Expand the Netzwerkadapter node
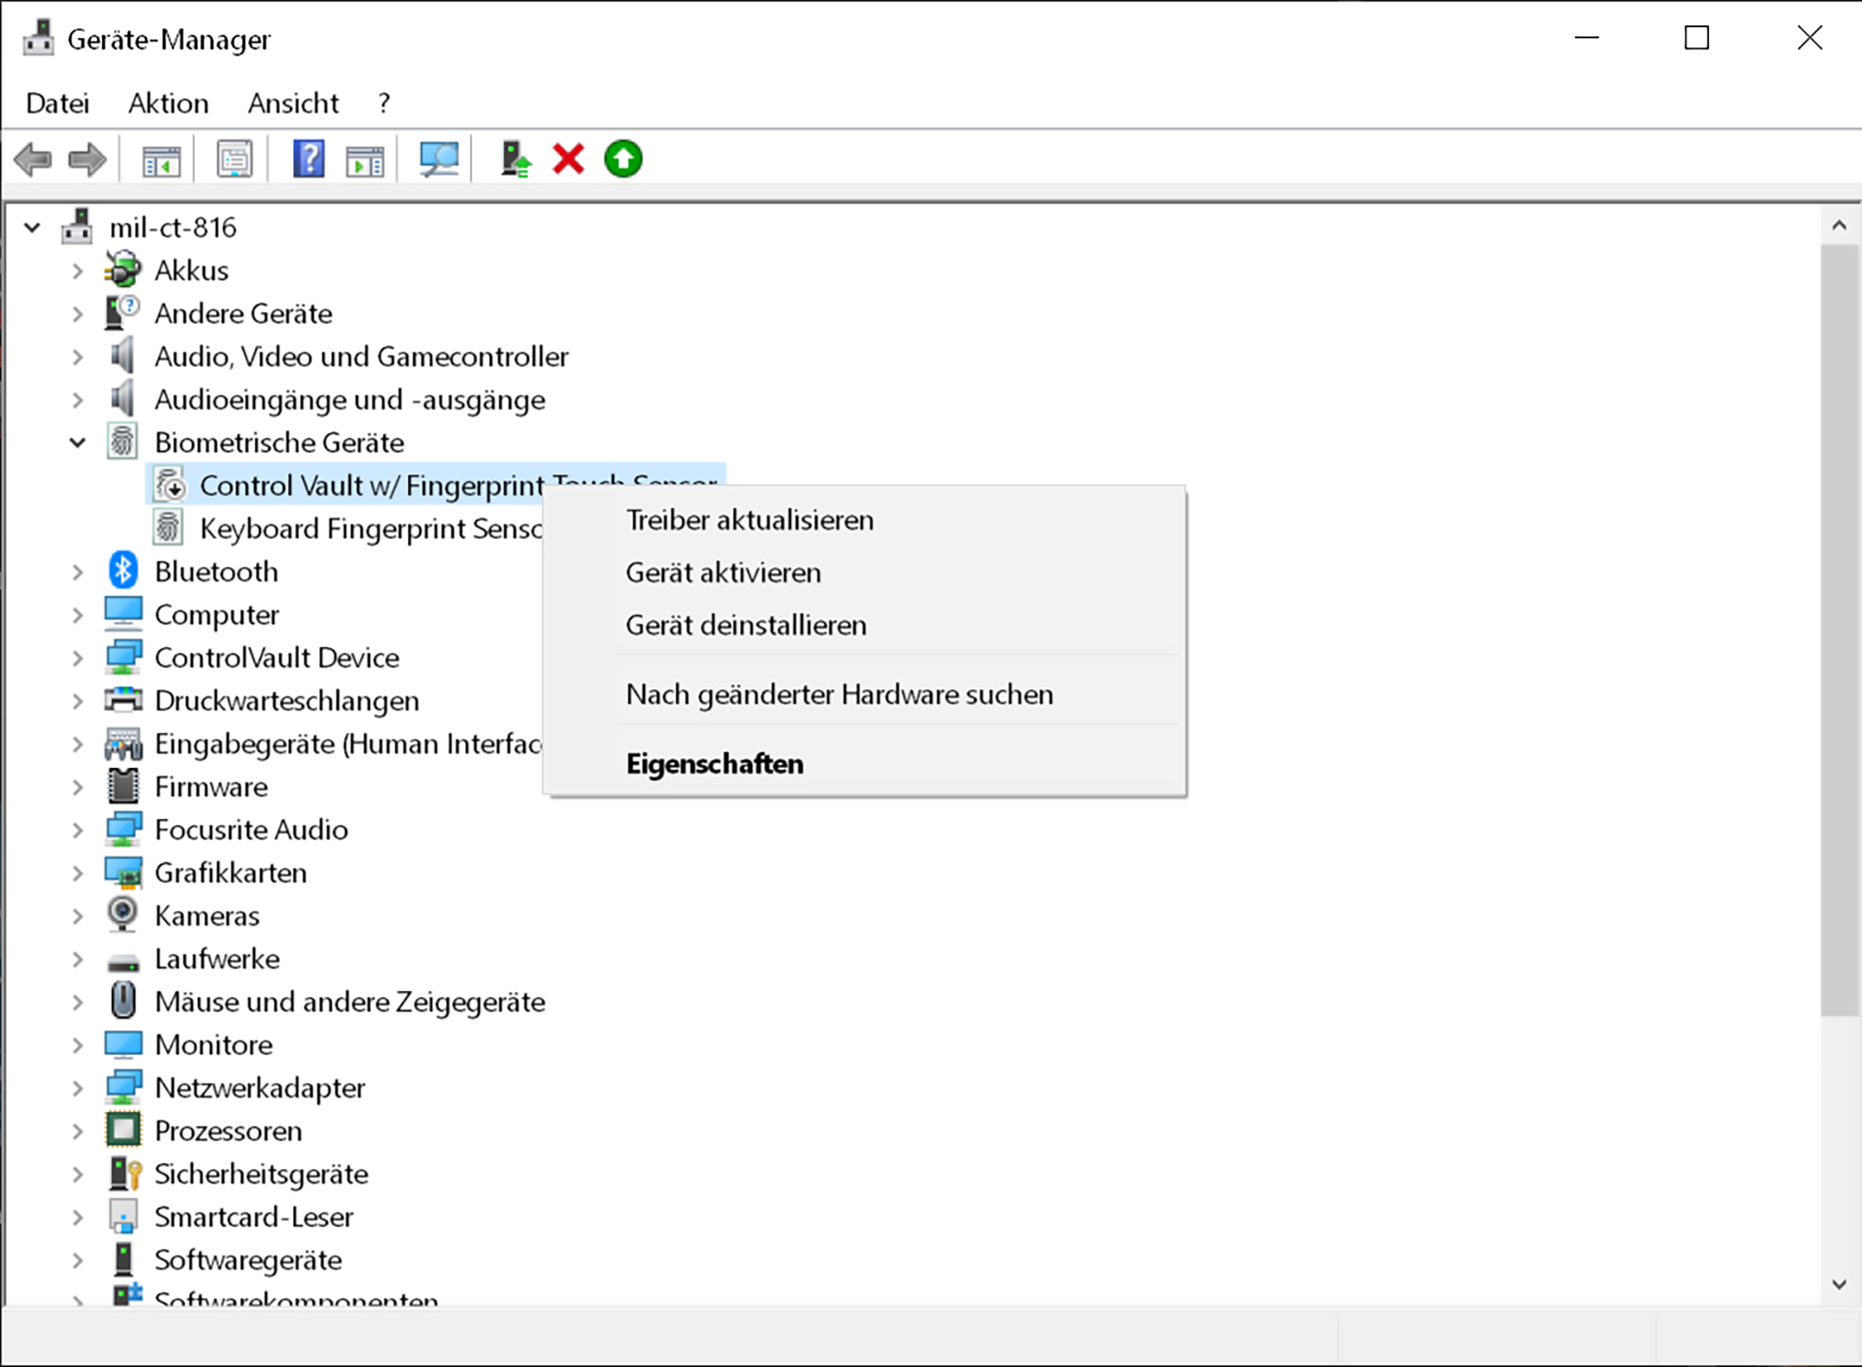The image size is (1862, 1367). [x=77, y=1088]
